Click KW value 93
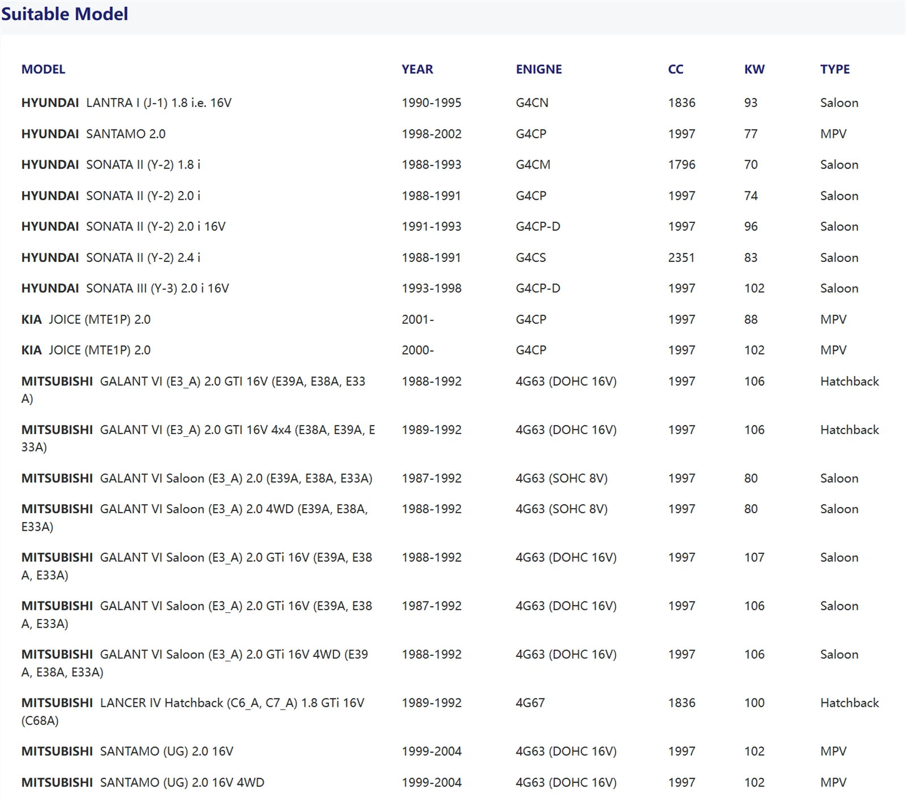The height and width of the screenshot is (799, 906). [751, 102]
